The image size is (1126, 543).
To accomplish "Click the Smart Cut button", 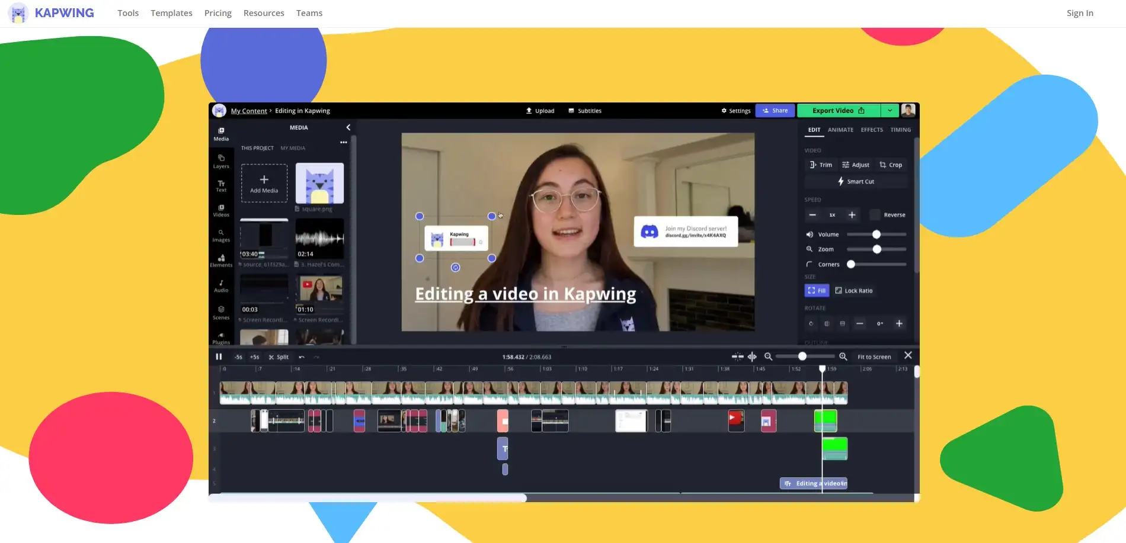I will (856, 182).
